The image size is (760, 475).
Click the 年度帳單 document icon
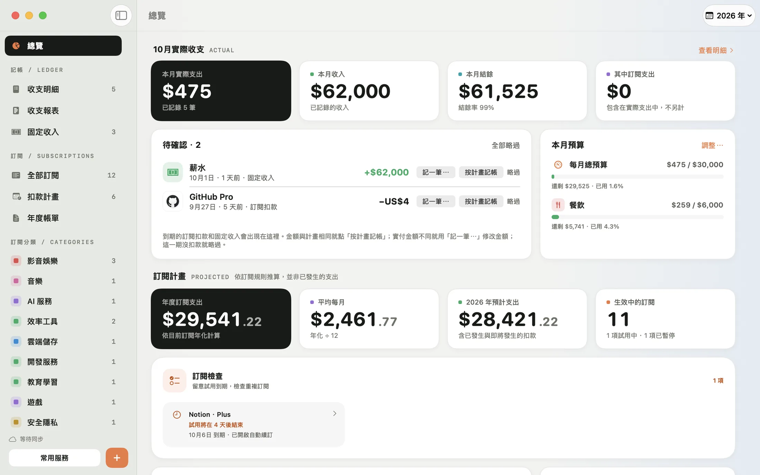pos(16,218)
